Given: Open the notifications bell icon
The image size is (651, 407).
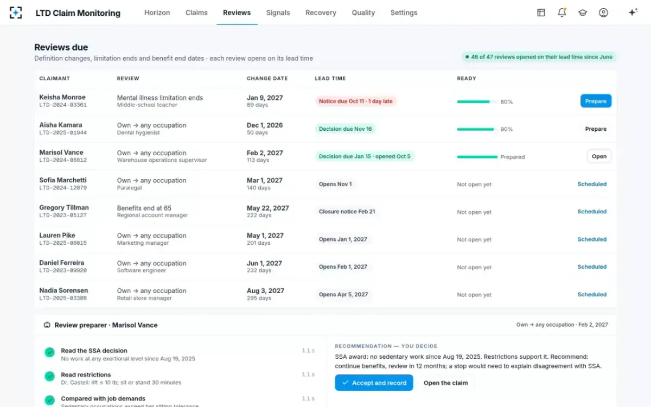Looking at the screenshot, I should pos(561,12).
